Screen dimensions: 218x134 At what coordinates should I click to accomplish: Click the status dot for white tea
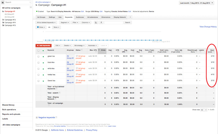click(43, 69)
